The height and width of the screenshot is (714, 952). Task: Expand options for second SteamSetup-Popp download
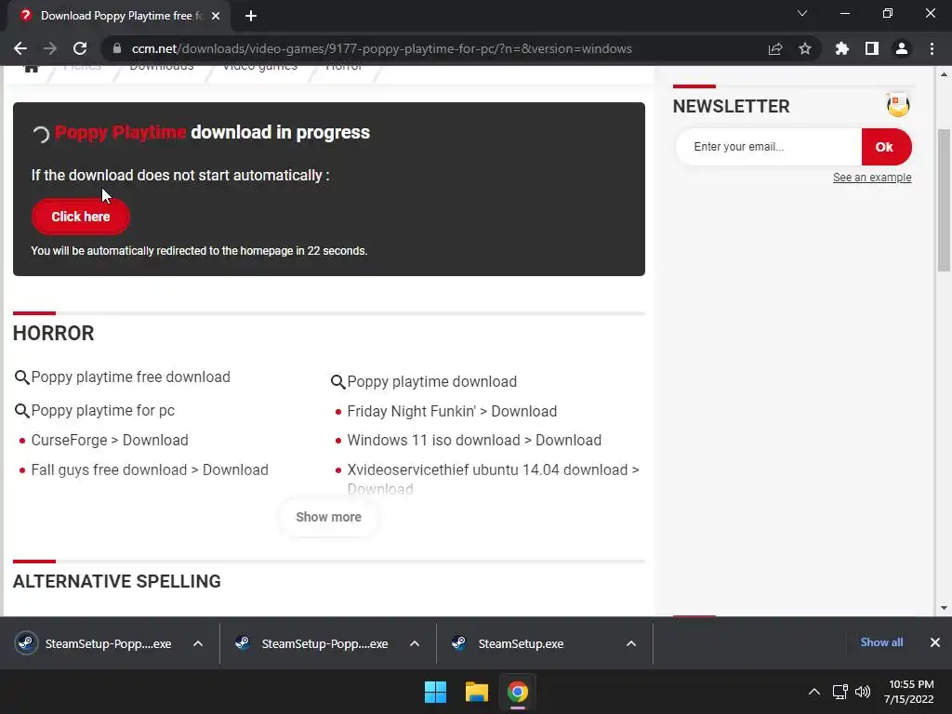point(415,643)
